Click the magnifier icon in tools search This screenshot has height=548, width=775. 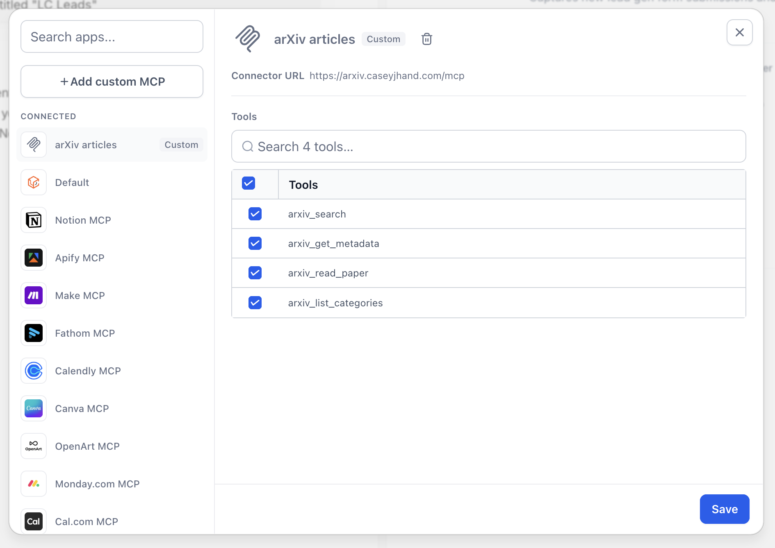click(x=248, y=146)
